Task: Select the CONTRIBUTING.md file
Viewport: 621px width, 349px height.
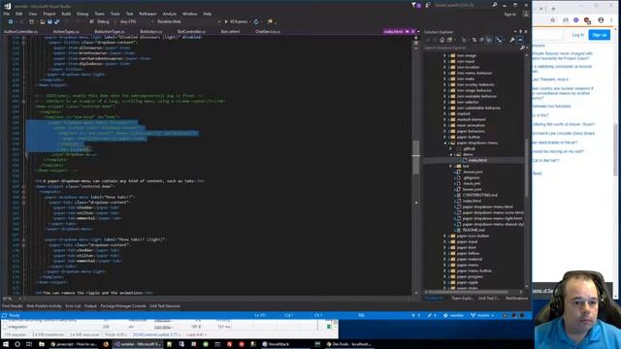Action: click(479, 195)
